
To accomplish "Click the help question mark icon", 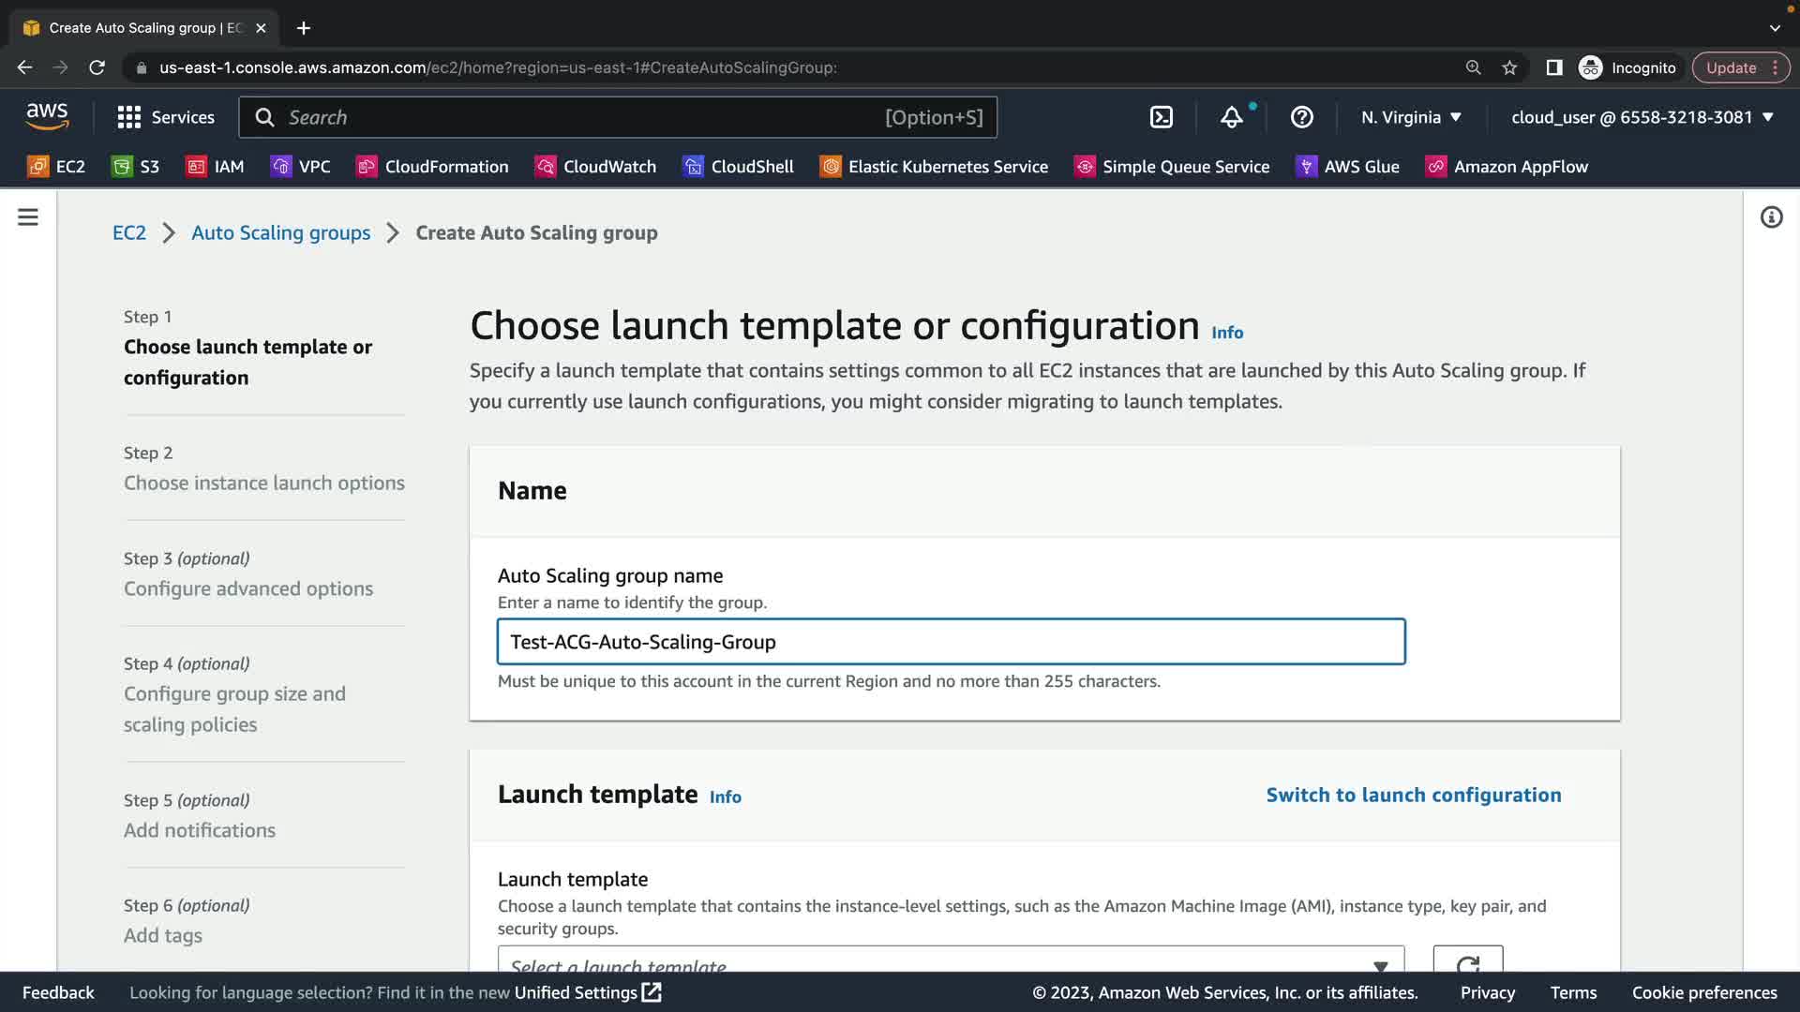I will pos(1301,117).
